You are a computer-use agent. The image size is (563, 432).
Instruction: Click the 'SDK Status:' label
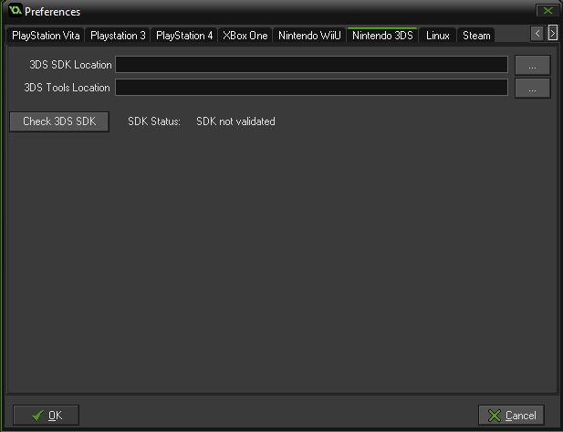point(154,121)
